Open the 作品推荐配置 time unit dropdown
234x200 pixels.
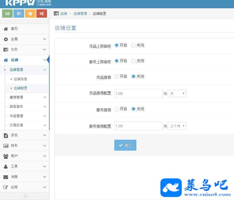tap(177, 94)
